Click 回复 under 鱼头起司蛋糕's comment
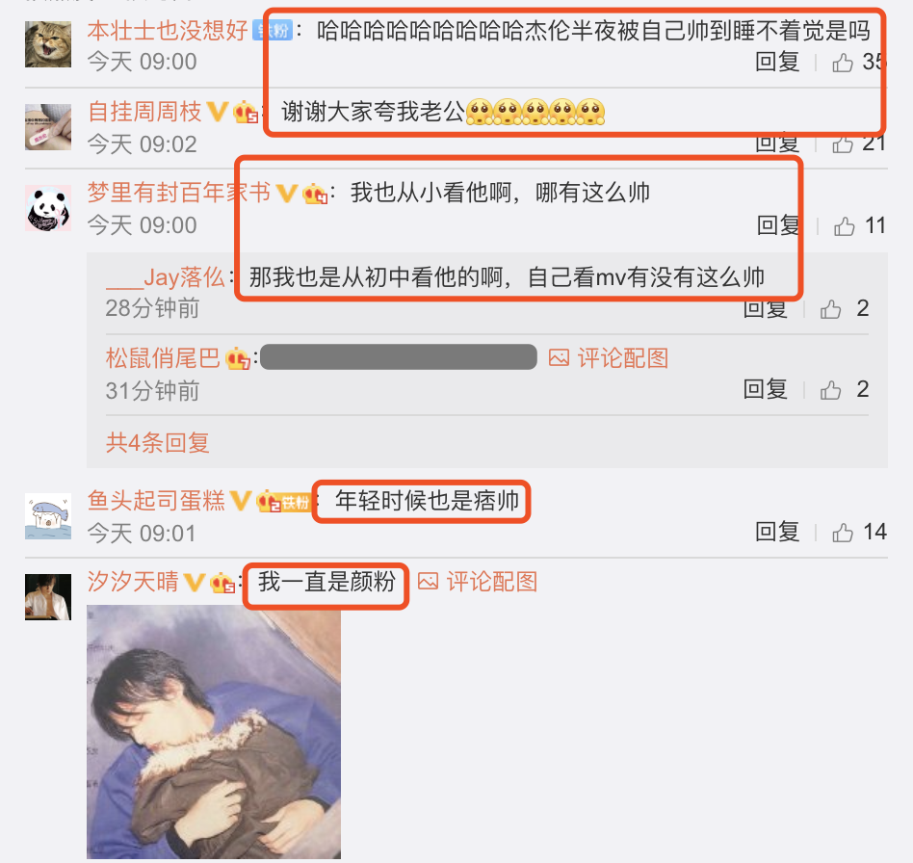 (777, 532)
